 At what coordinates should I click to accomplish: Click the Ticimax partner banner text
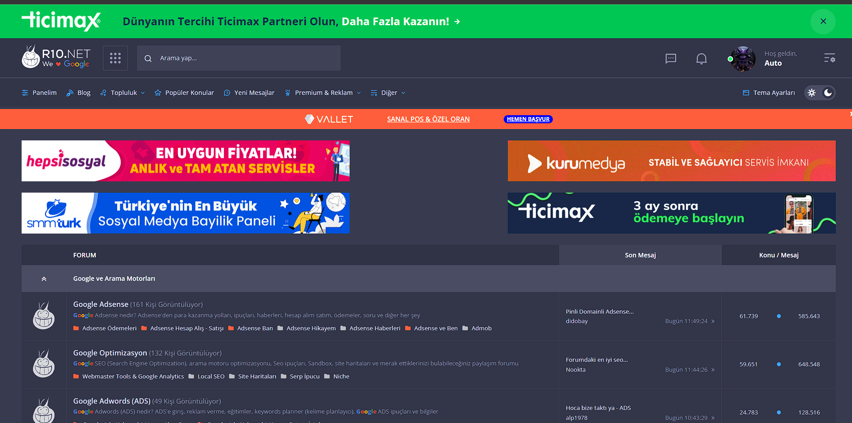coord(292,22)
